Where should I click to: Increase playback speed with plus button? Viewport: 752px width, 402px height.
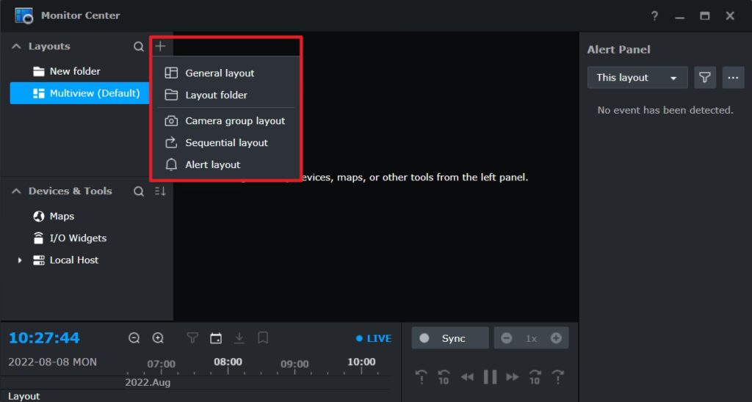click(x=556, y=338)
